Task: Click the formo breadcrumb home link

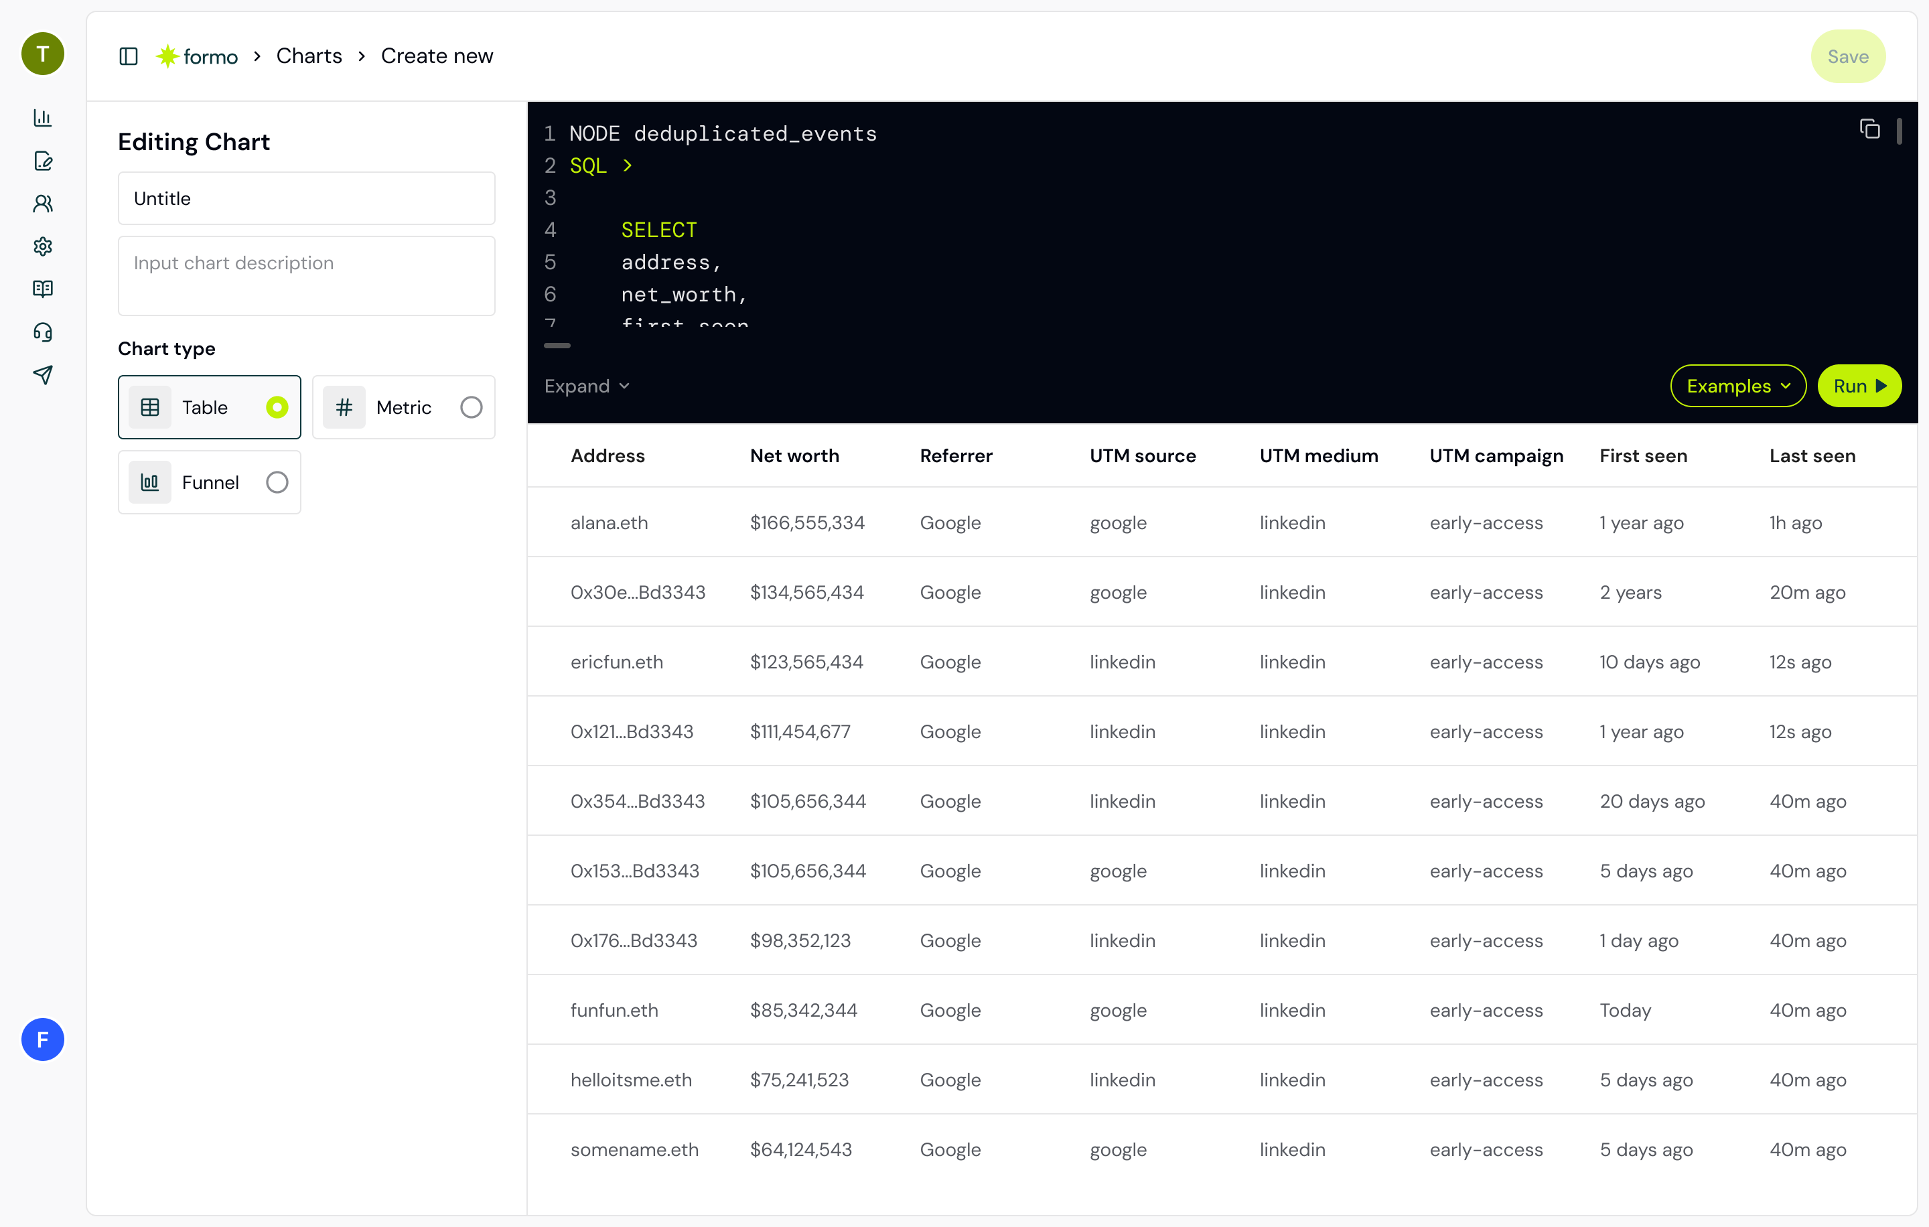Action: (x=197, y=56)
